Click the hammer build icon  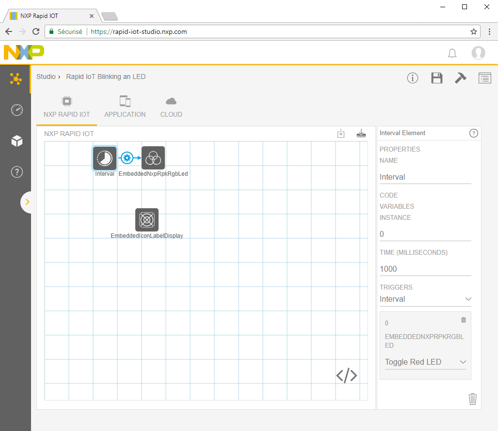coord(460,78)
